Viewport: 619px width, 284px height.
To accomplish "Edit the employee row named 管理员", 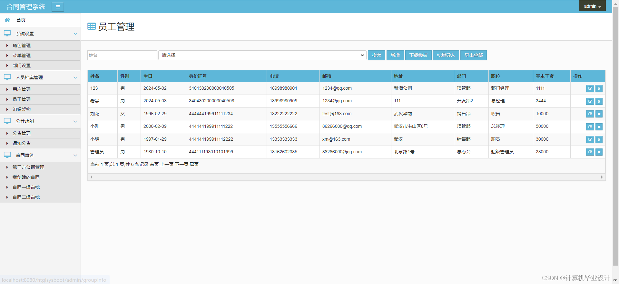I will click(590, 152).
